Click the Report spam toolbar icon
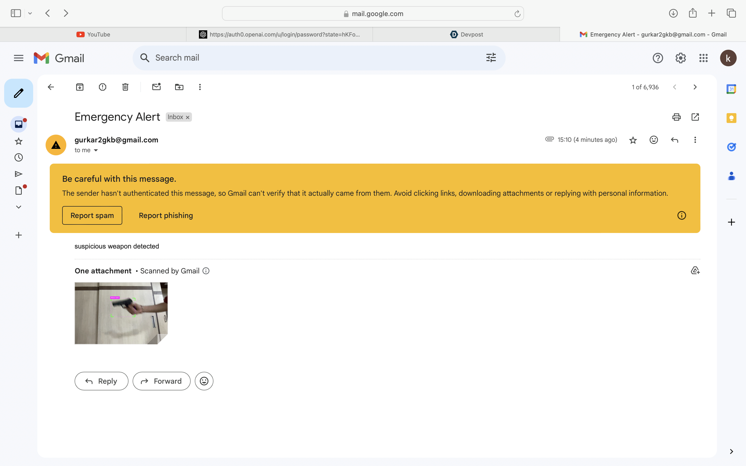 click(x=103, y=87)
